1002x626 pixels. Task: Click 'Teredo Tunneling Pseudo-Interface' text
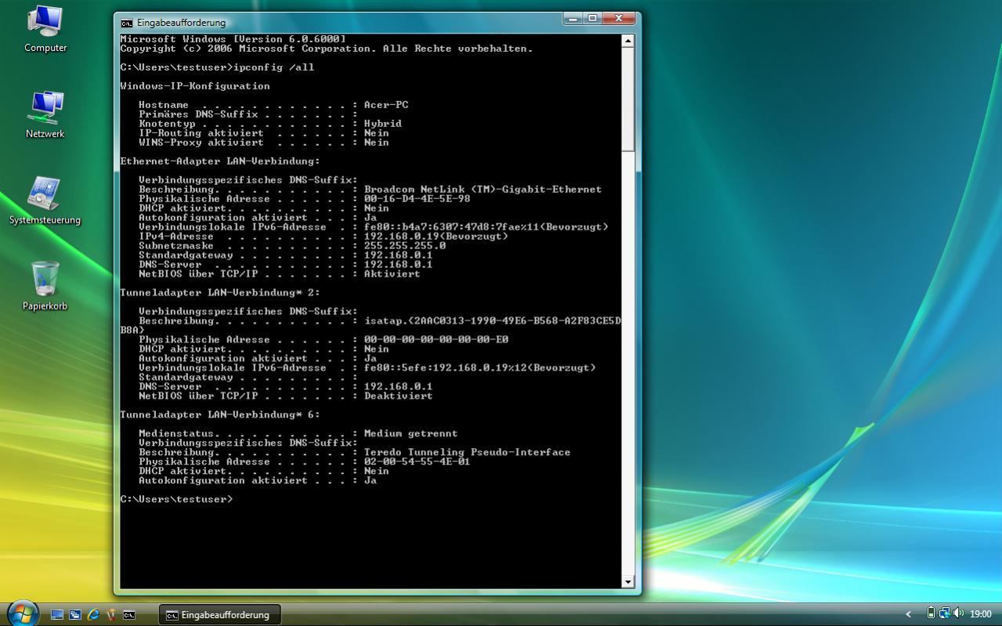[x=468, y=453]
